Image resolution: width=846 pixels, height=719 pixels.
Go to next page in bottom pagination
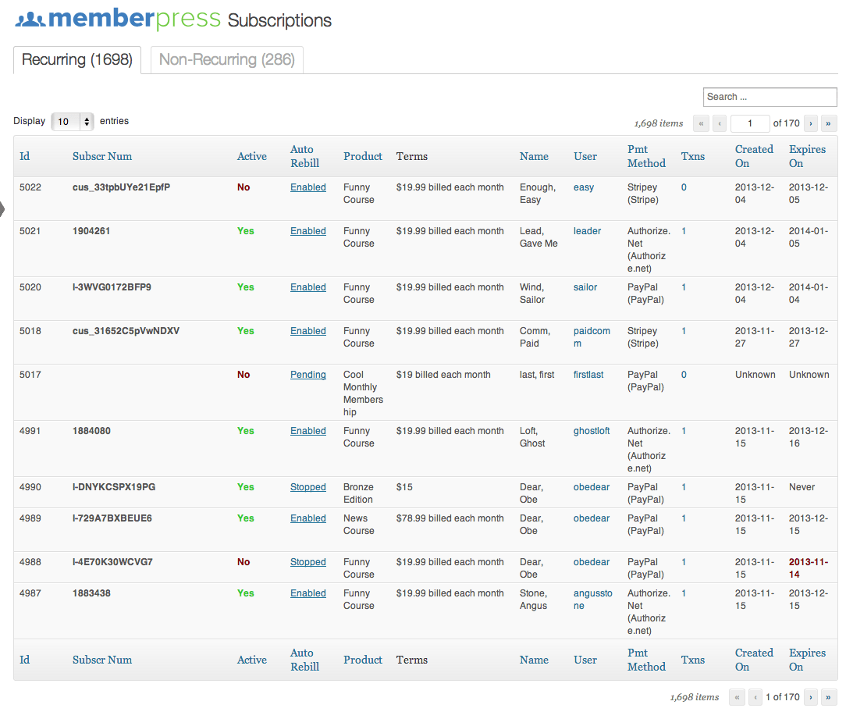810,697
